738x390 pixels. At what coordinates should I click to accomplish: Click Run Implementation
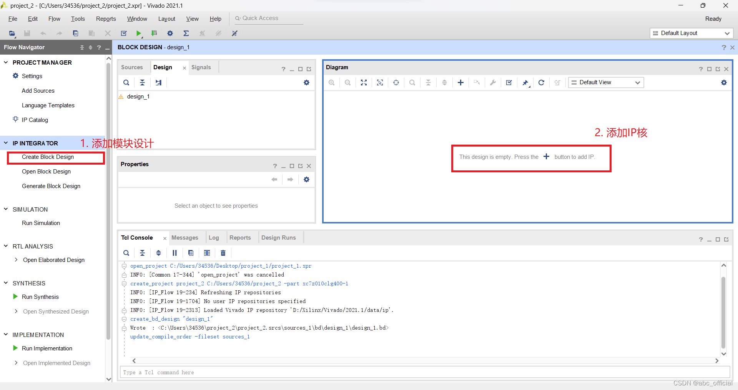pyautogui.click(x=47, y=348)
